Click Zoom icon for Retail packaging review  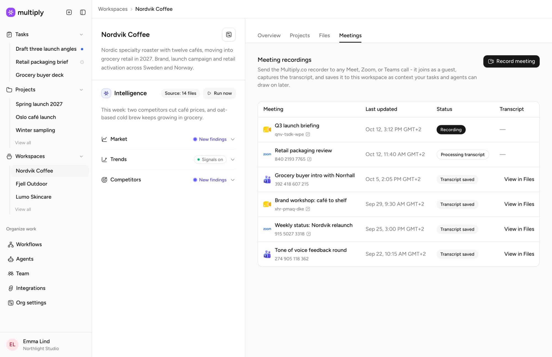coord(267,154)
